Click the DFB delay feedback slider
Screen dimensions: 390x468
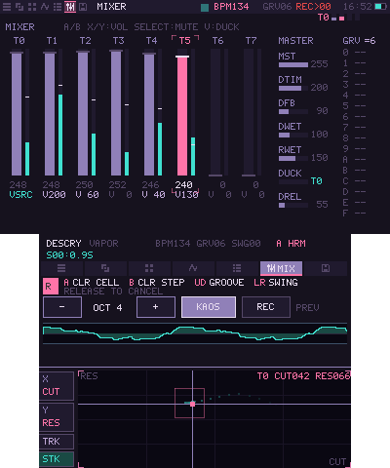pyautogui.click(x=293, y=112)
